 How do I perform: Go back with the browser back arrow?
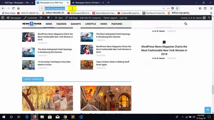3,8
